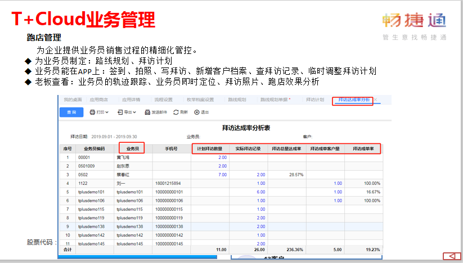Expand the 打印 dropdown arrow
Image resolution: width=463 pixels, height=263 pixels.
pos(107,112)
